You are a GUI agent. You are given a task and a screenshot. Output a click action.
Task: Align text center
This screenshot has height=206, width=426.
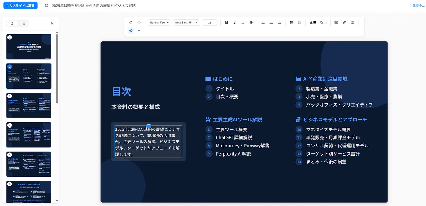pyautogui.click(x=271, y=22)
